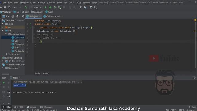
Task: Click the Stop square icon in the toolbar
Action: click(64, 7)
